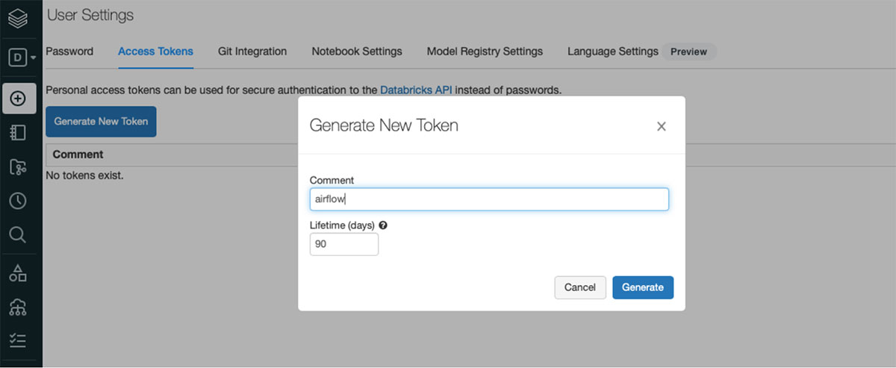This screenshot has height=368, width=896.
Task: Open the Compute clusters icon in sidebar
Action: point(19,307)
